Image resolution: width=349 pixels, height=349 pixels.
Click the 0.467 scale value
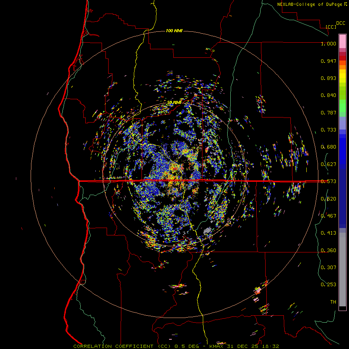pos(328,216)
